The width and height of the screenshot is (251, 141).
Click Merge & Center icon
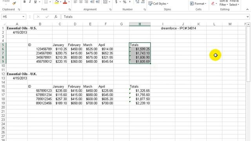coord(105,2)
